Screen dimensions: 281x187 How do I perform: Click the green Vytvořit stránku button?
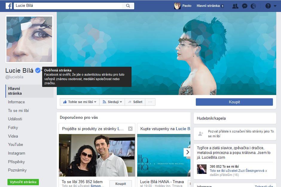23,182
